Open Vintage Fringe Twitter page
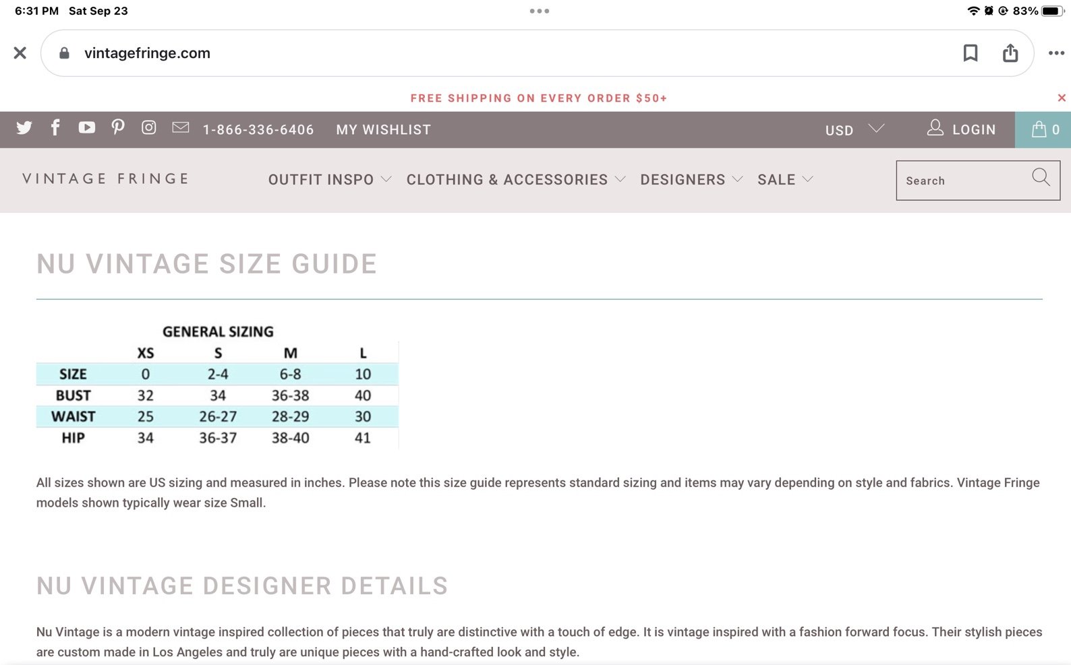This screenshot has height=665, width=1071. [24, 128]
